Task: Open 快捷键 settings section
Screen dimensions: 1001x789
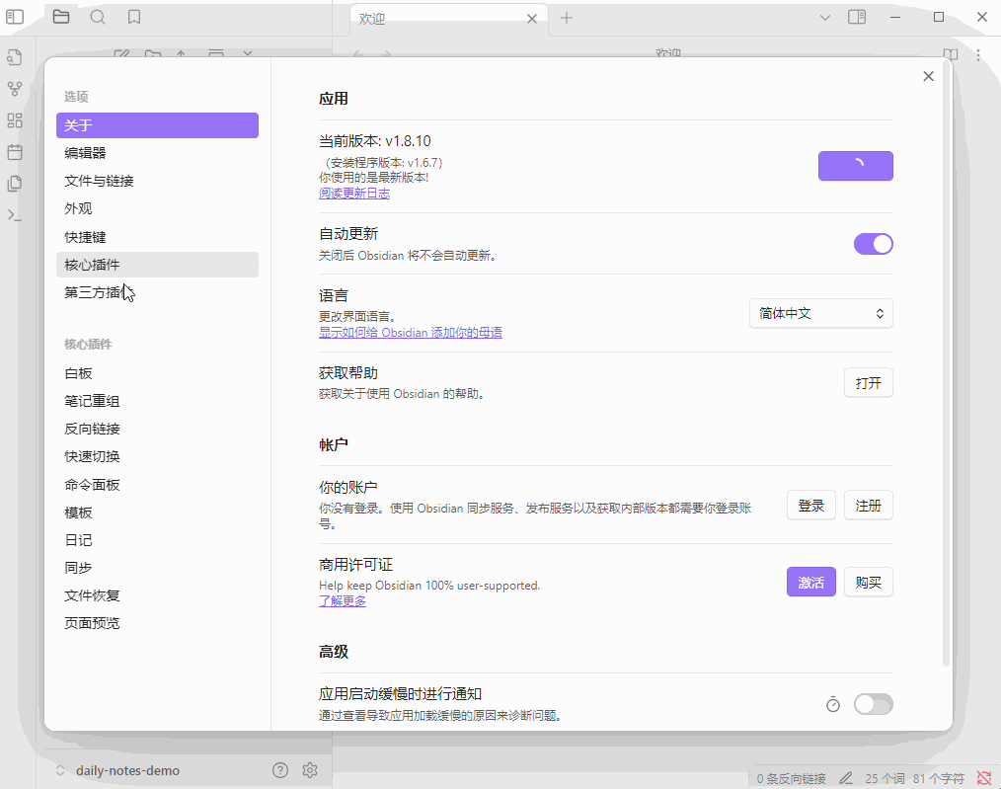Action: point(157,237)
